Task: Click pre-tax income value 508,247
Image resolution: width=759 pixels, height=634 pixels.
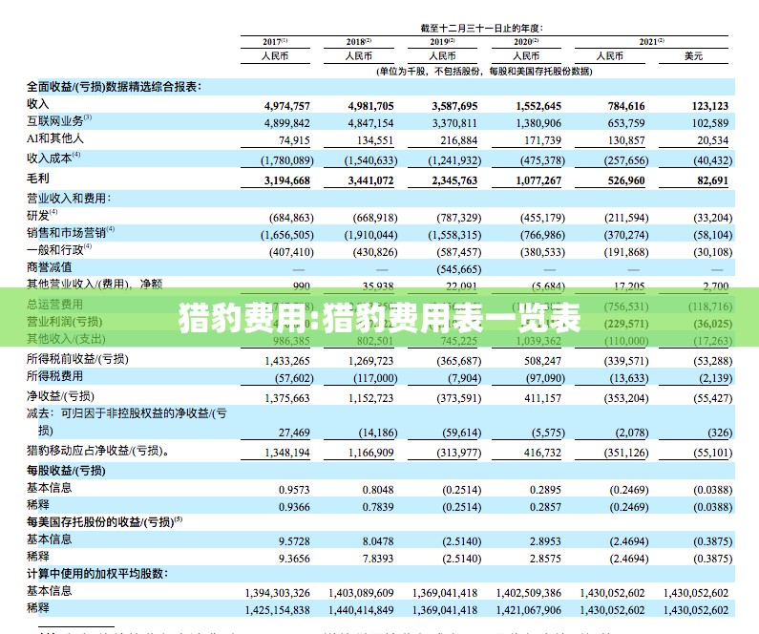Action: pos(542,361)
